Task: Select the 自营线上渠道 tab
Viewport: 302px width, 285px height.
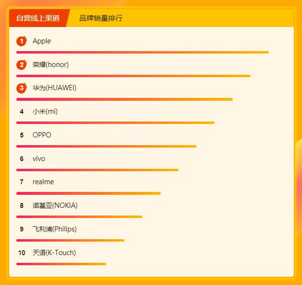Action: [x=38, y=18]
